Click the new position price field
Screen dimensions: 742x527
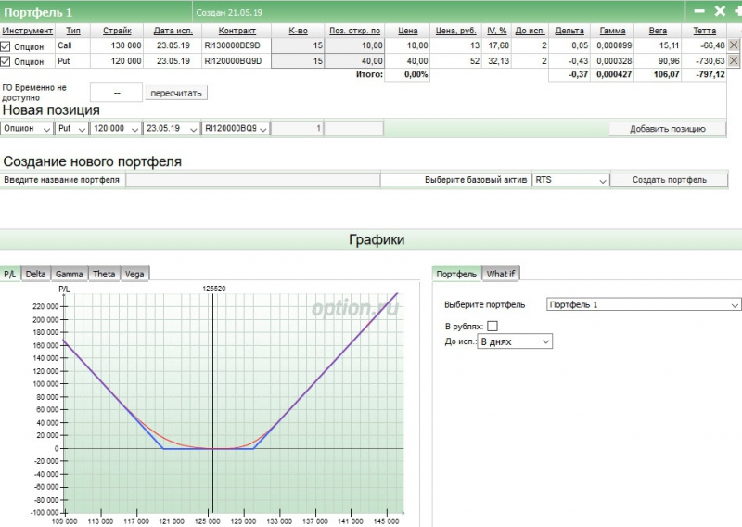click(354, 128)
